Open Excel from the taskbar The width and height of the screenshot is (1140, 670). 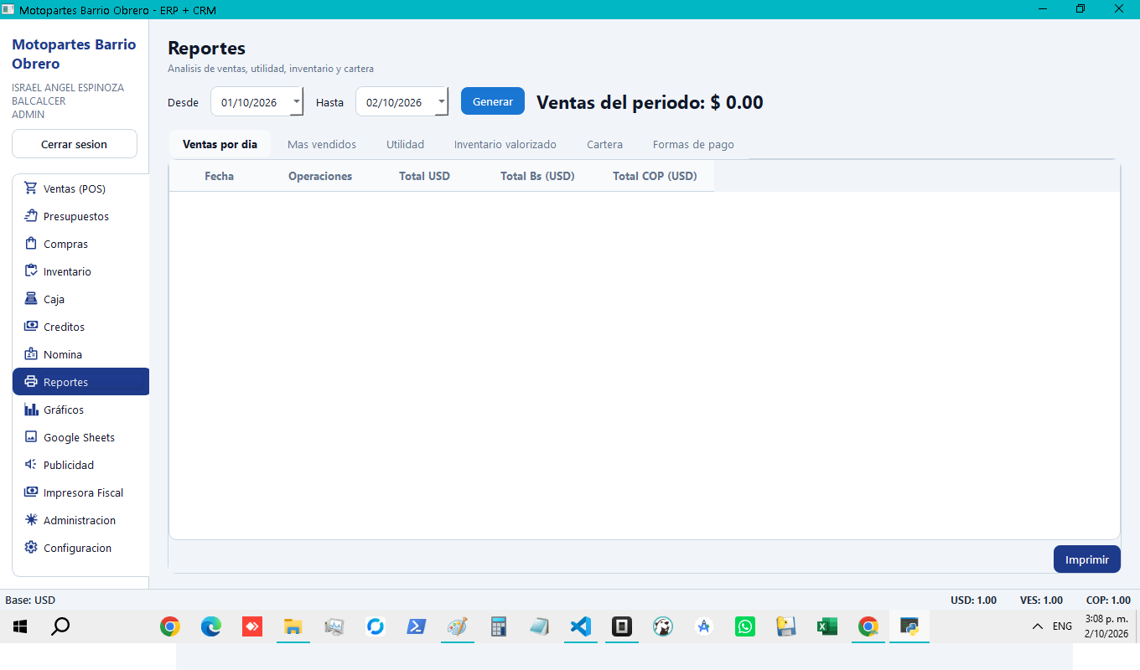point(827,626)
